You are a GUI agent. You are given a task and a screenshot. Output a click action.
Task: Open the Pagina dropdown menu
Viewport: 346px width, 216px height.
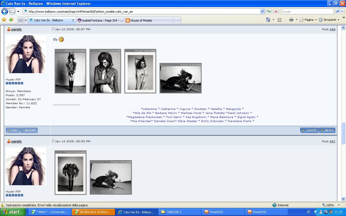pyautogui.click(x=308, y=20)
